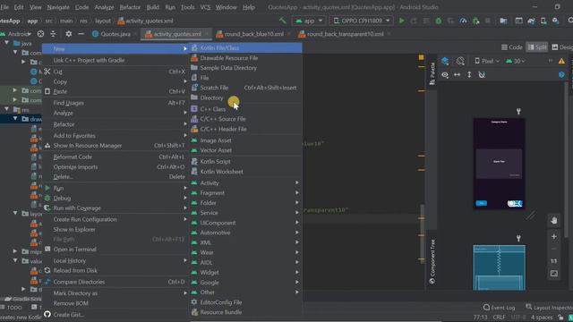573x322 pixels.
Task: Click the green Run app button
Action: (x=401, y=21)
